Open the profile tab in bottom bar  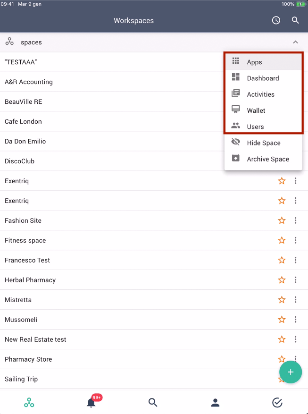click(215, 402)
